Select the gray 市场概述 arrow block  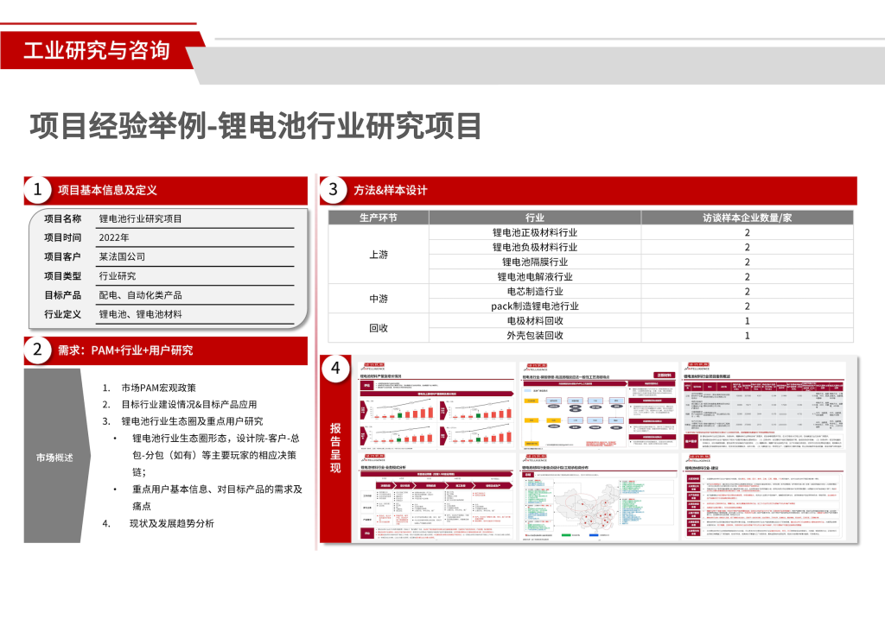pos(57,456)
